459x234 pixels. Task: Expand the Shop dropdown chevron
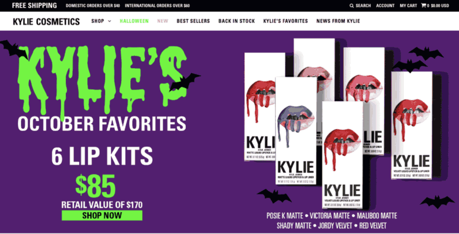coord(110,21)
